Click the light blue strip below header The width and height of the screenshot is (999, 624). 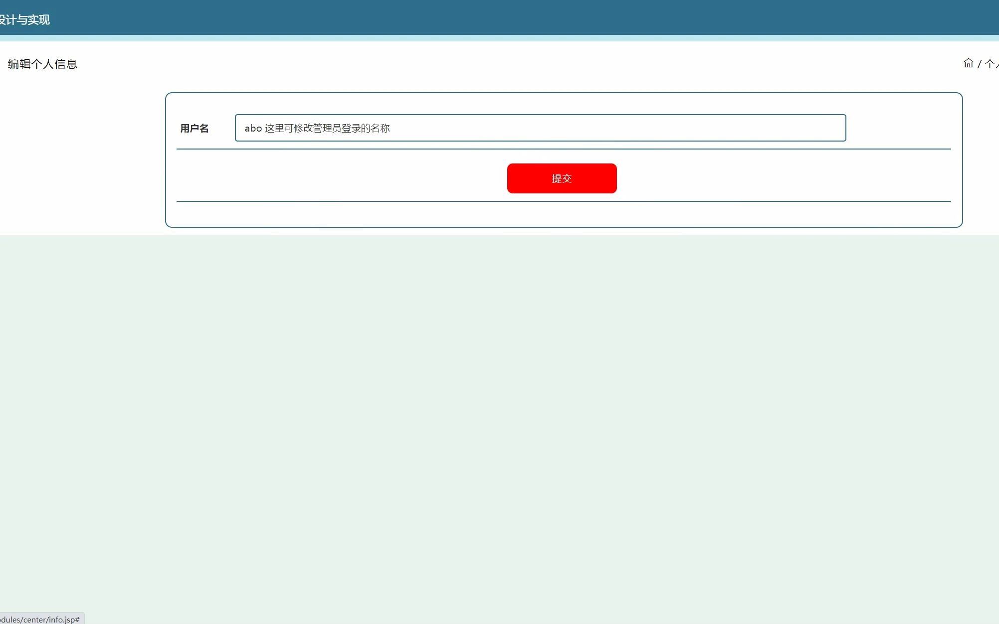(499, 37)
